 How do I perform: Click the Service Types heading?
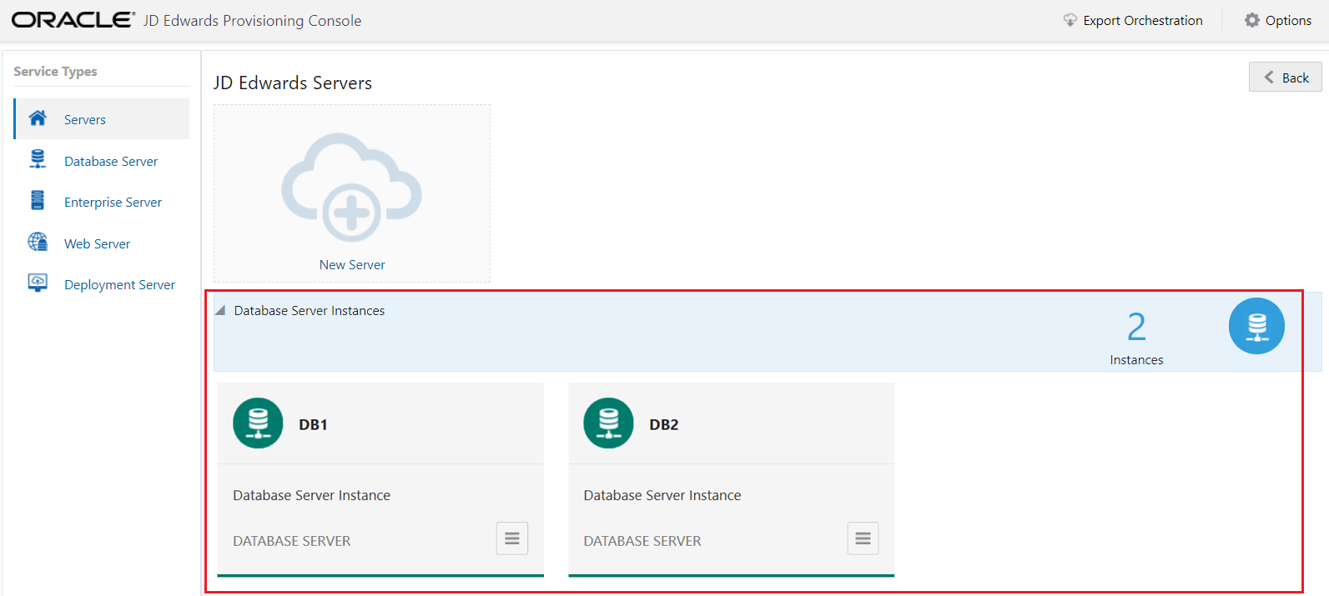[55, 72]
